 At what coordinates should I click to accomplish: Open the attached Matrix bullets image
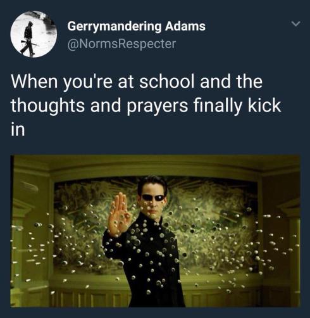pyautogui.click(x=155, y=231)
